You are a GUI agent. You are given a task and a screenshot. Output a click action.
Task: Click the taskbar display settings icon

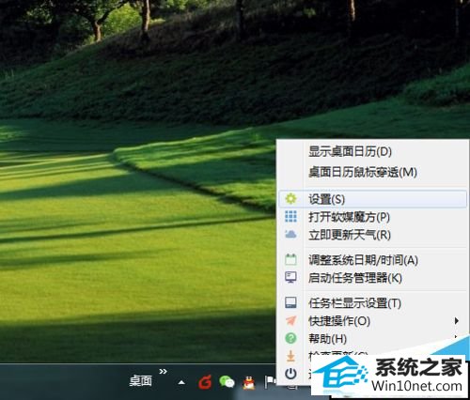(x=290, y=302)
